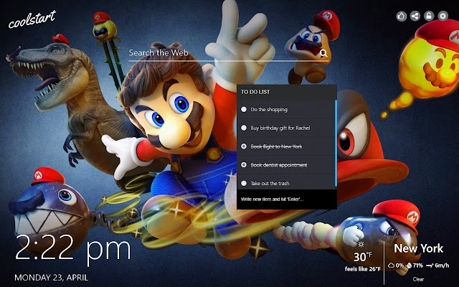Click the sun weather icon
The height and width of the screenshot is (287, 459).
tap(361, 244)
